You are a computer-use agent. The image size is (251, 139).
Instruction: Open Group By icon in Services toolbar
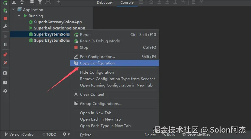pyautogui.click(x=32, y=2)
